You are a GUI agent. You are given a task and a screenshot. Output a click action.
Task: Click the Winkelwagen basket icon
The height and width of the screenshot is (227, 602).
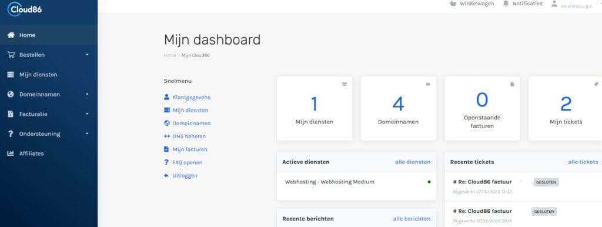[453, 4]
